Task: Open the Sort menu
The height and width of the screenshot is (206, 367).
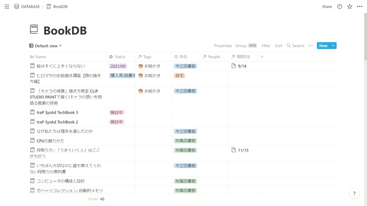Action: pos(278,46)
